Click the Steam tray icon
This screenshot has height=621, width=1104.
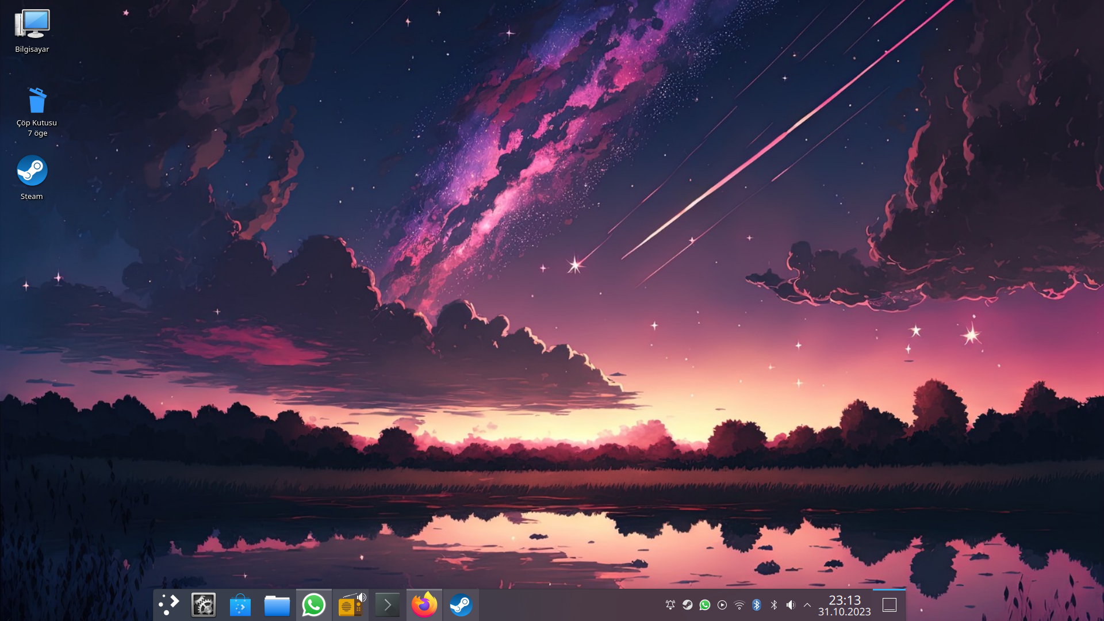pyautogui.click(x=688, y=605)
